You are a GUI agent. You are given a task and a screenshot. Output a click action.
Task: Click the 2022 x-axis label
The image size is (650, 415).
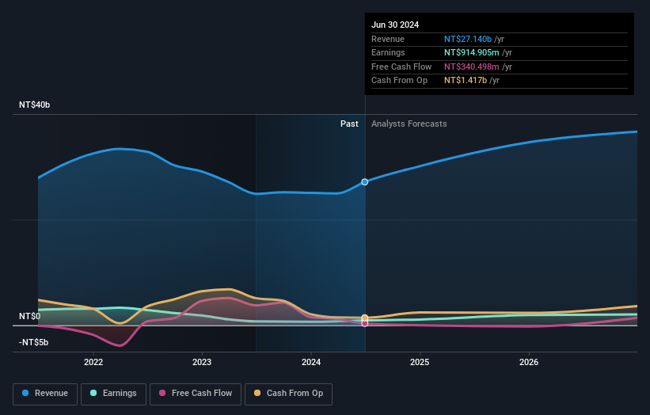click(93, 362)
